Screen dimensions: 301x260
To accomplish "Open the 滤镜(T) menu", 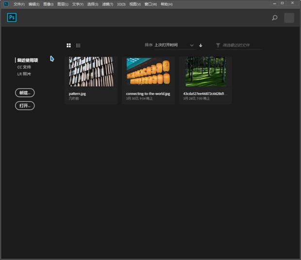I will [x=107, y=4].
